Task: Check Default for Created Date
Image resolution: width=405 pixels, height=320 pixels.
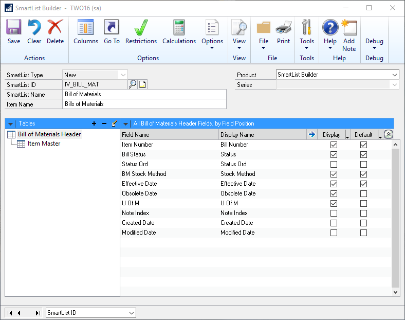Action: pos(363,223)
